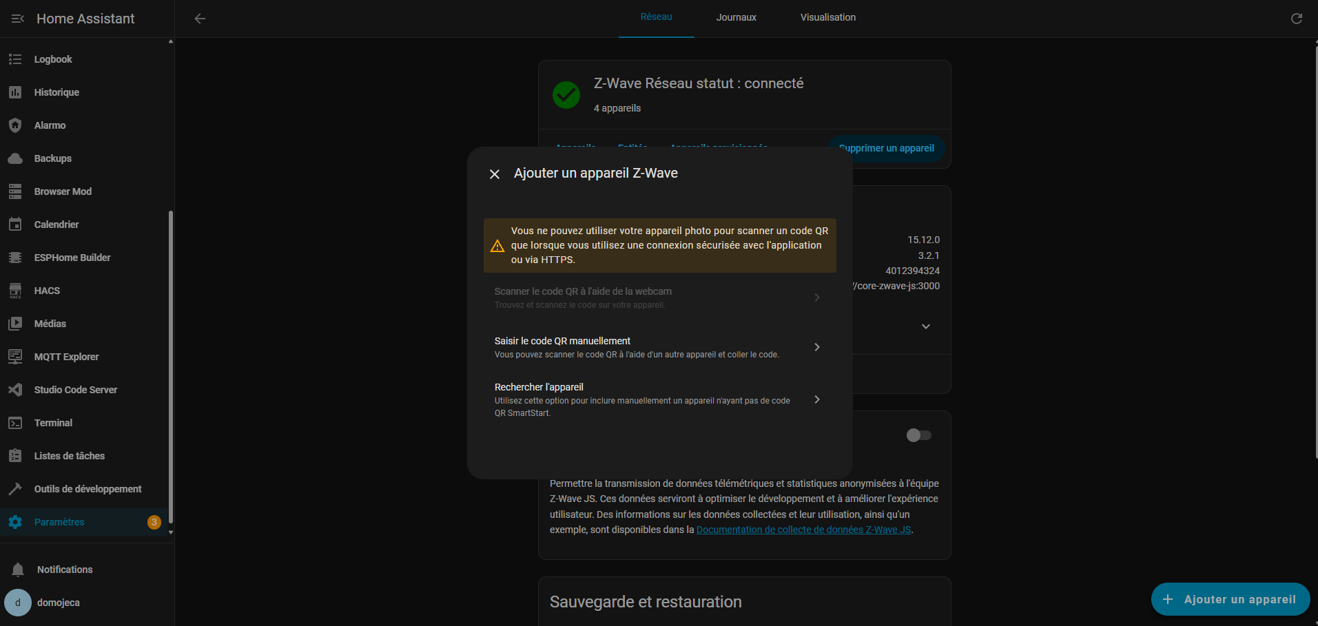Click the '4 appareils' text
1318x626 pixels.
coord(617,108)
